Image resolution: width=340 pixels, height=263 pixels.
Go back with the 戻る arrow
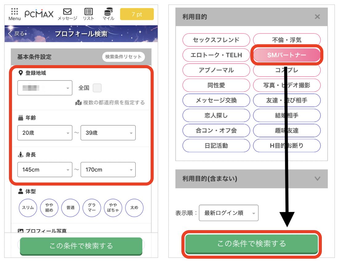tap(16, 34)
